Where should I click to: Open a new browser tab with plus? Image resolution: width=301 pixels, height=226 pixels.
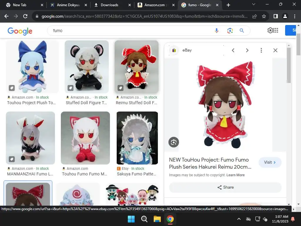pos(228,5)
